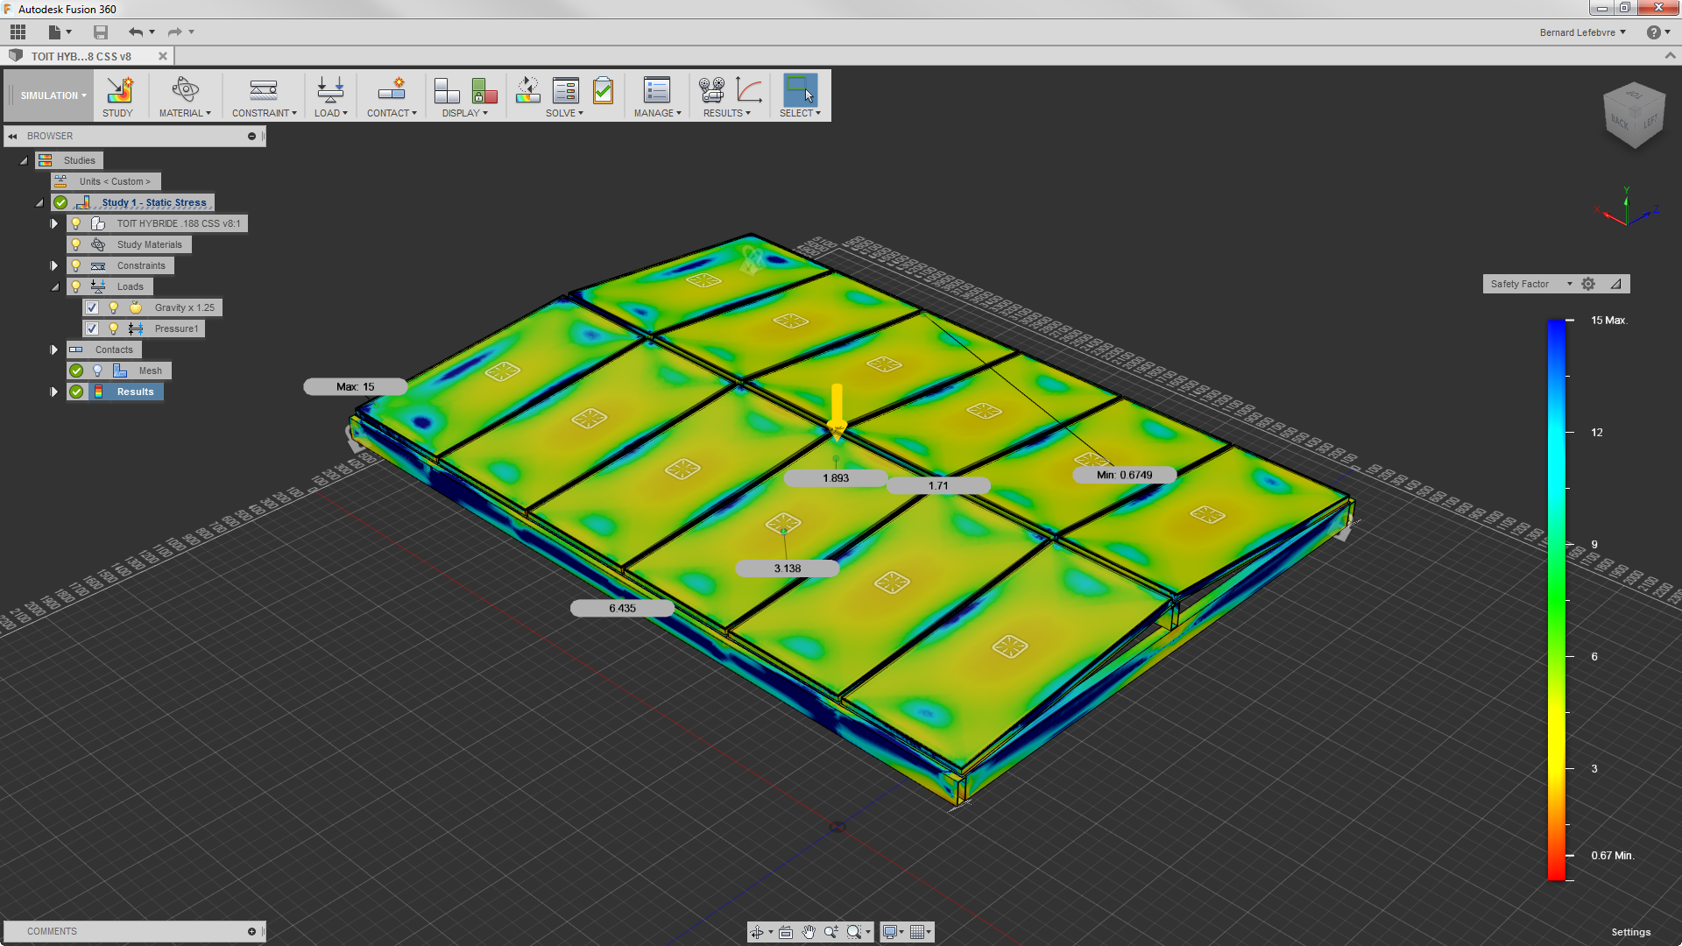Click the Results animate camera icon

[x=711, y=90]
